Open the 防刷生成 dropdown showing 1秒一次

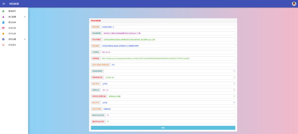coord(168,90)
